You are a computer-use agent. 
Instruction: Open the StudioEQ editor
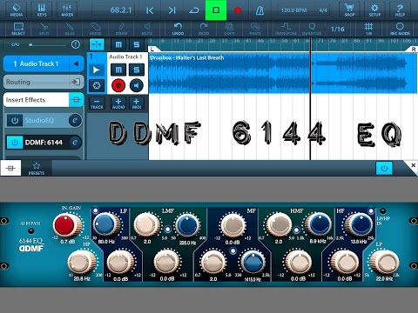[75, 120]
